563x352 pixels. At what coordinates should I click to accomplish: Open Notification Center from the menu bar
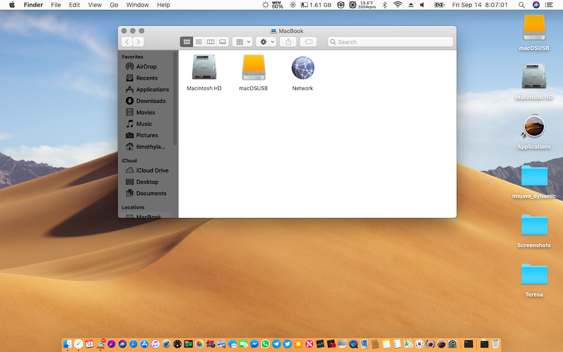(549, 4)
